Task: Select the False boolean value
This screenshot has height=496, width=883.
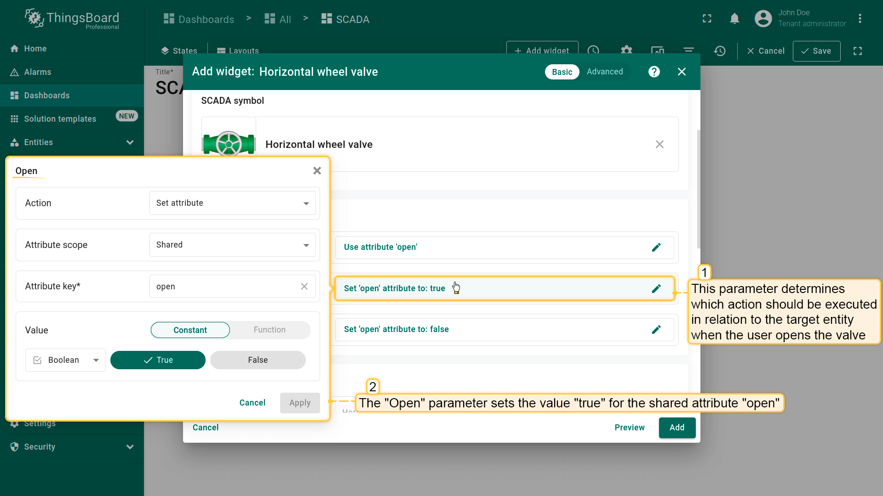Action: tap(258, 360)
